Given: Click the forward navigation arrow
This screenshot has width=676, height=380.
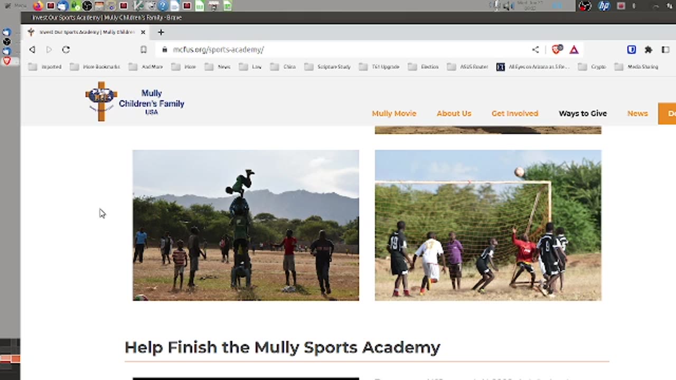Looking at the screenshot, I should coord(49,50).
